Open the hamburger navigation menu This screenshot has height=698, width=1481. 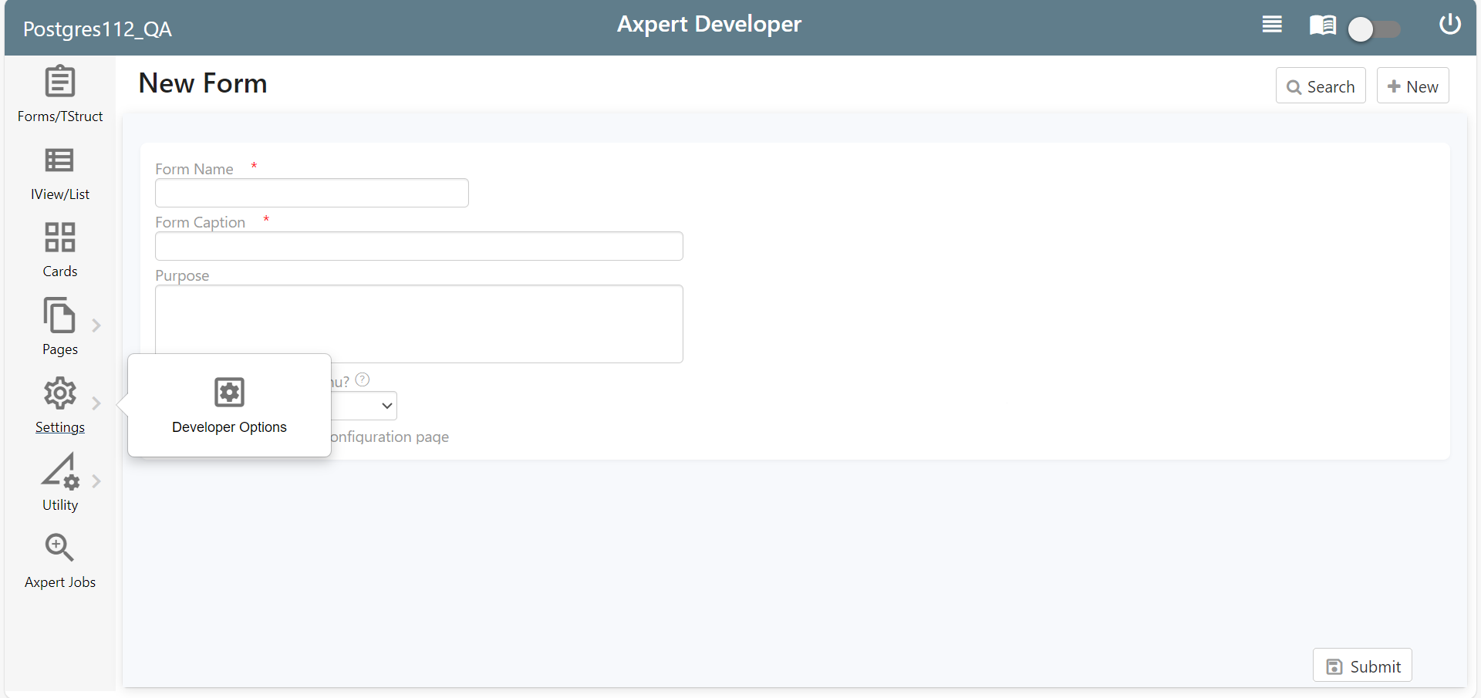[1271, 24]
